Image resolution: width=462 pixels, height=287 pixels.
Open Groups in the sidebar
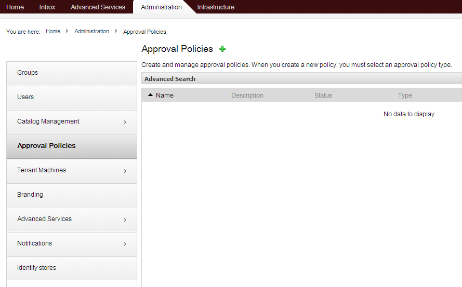[x=28, y=73]
